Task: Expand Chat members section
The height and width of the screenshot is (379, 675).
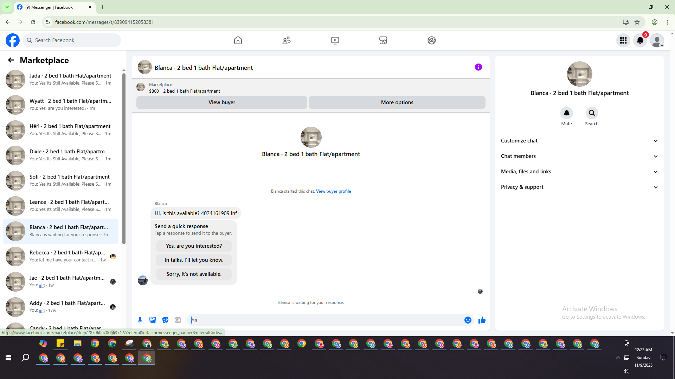Action: [579, 156]
